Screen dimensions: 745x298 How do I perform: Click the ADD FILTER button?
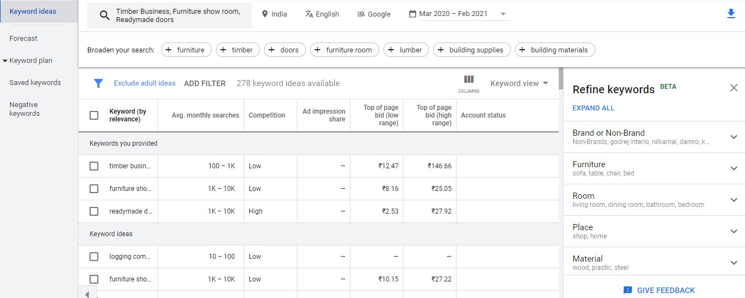coord(204,83)
